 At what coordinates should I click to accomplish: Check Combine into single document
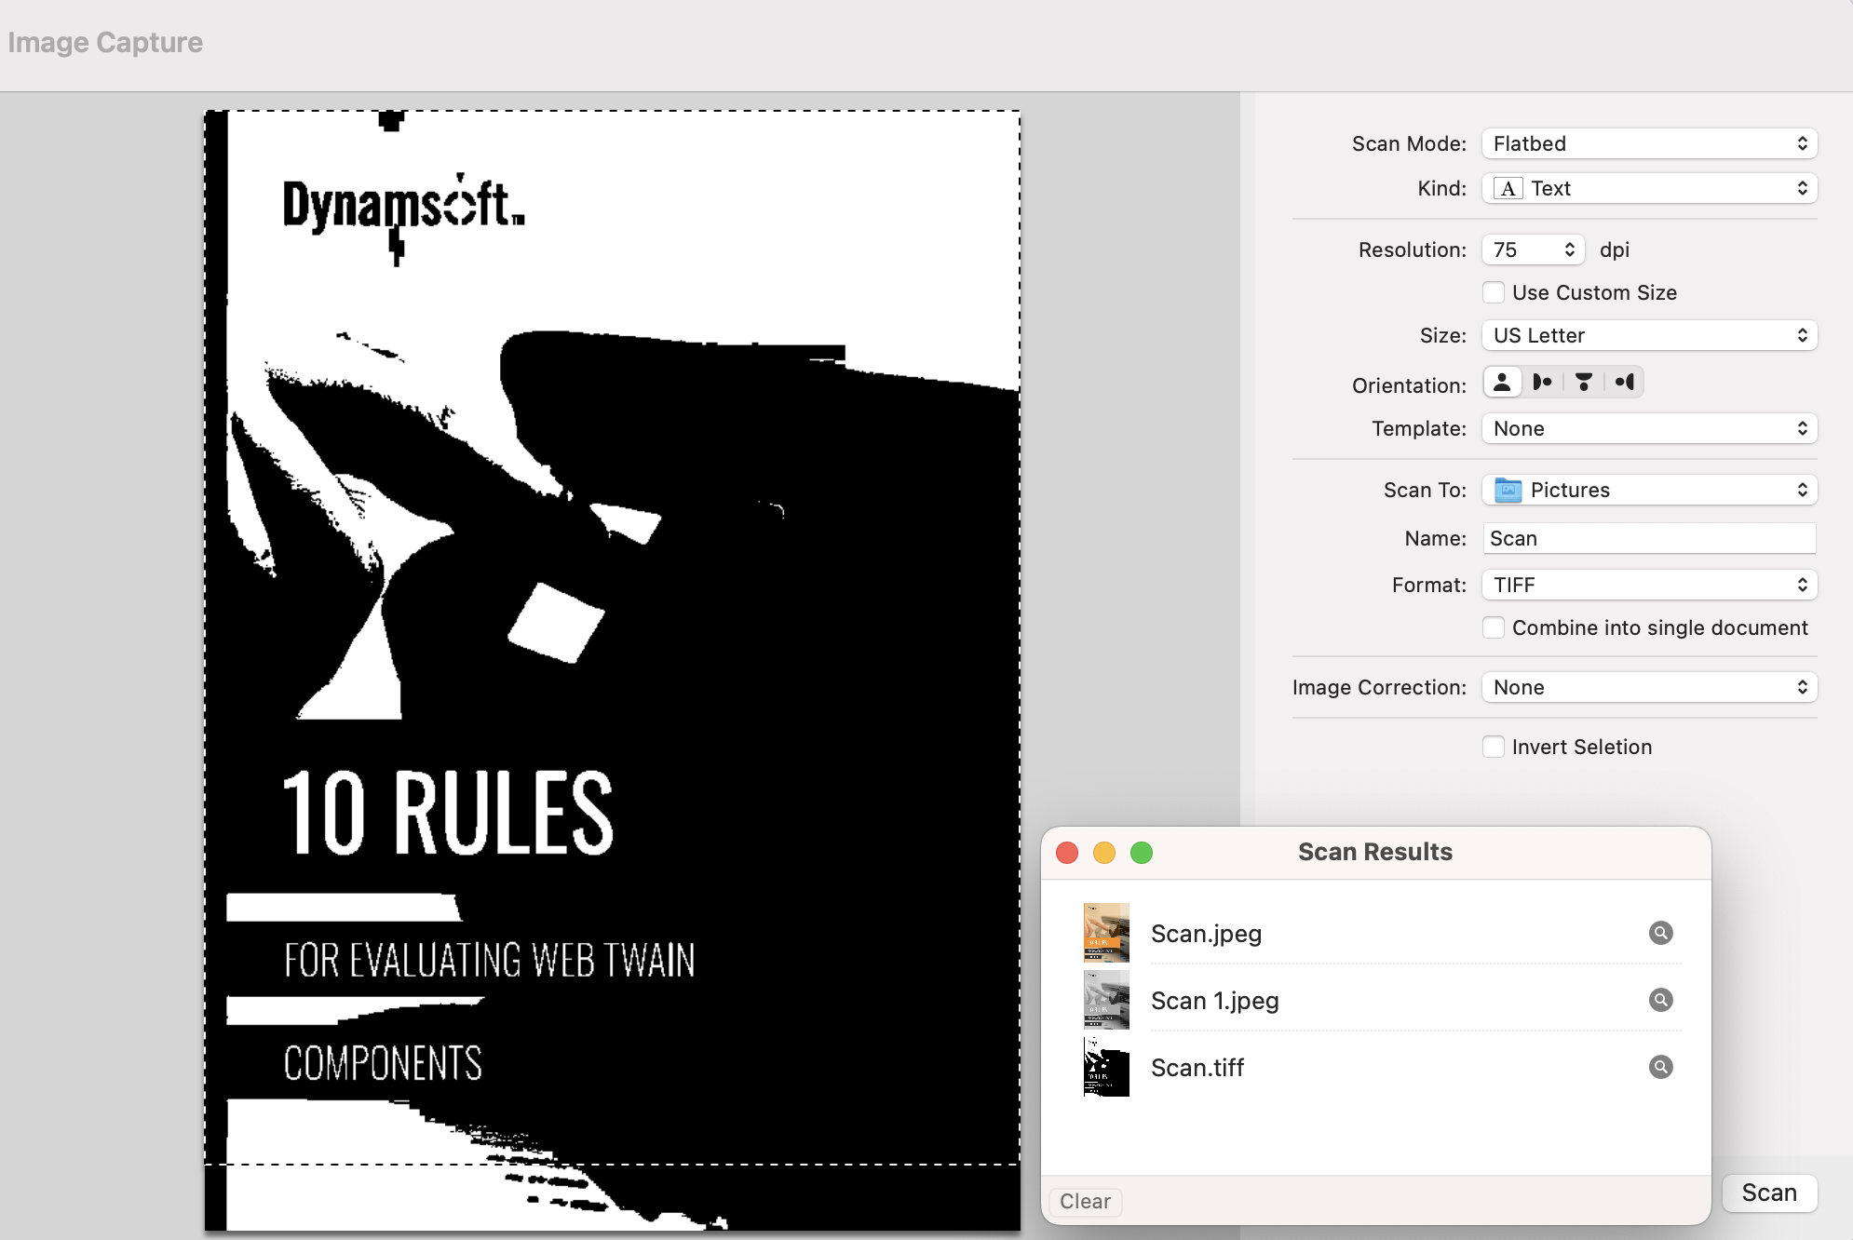[x=1494, y=627]
